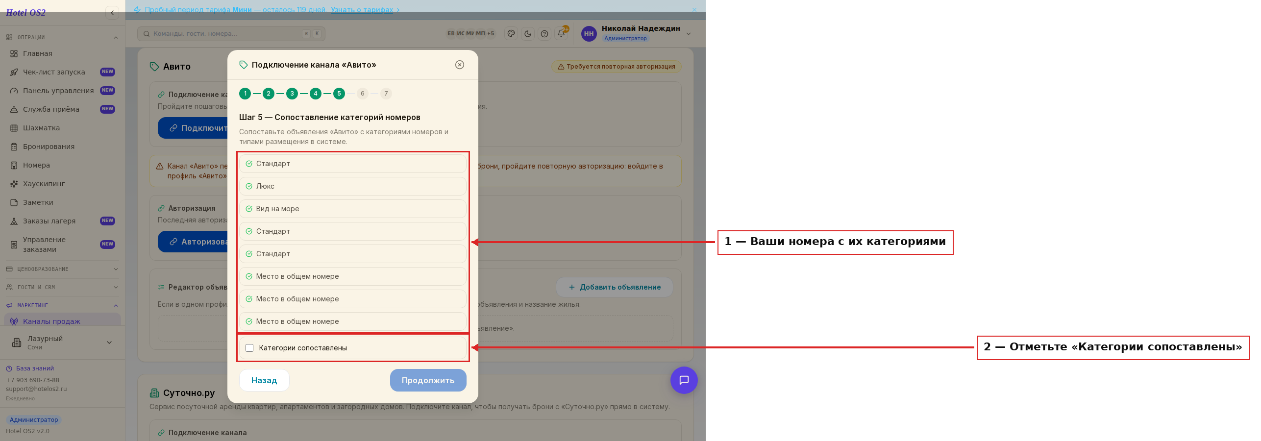Screen dimensions: 1261x441
Task: Show the +5 additional team members
Action: click(491, 34)
